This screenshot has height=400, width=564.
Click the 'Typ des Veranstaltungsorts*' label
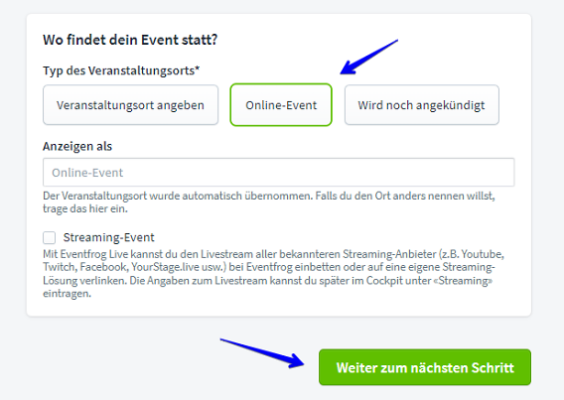[x=121, y=70]
